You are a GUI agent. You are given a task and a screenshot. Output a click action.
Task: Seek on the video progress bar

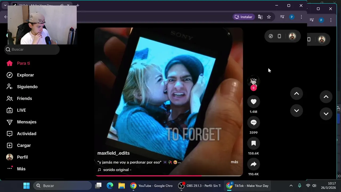pyautogui.click(x=169, y=175)
